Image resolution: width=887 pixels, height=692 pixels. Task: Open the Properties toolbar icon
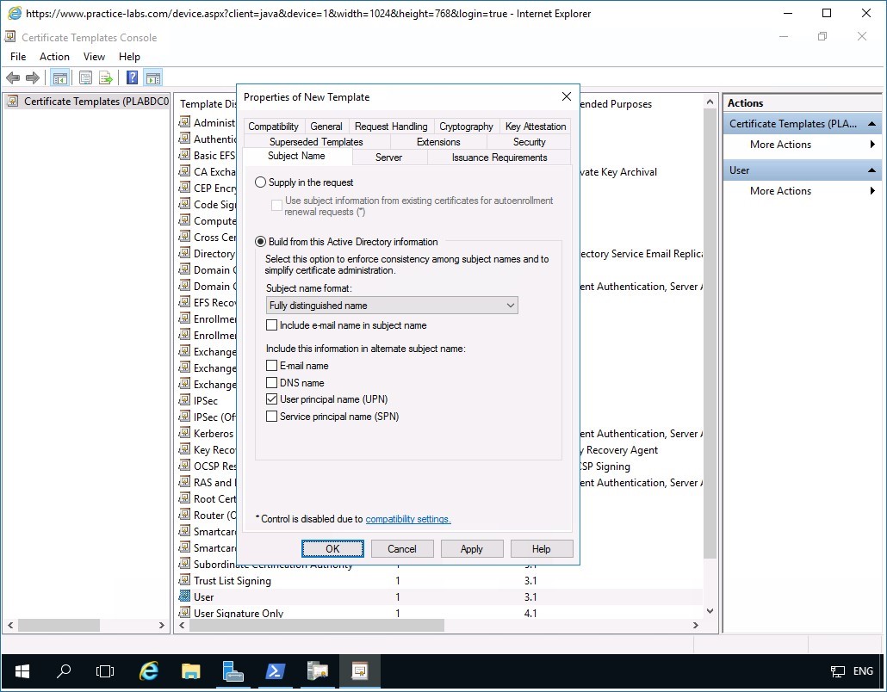(x=85, y=77)
